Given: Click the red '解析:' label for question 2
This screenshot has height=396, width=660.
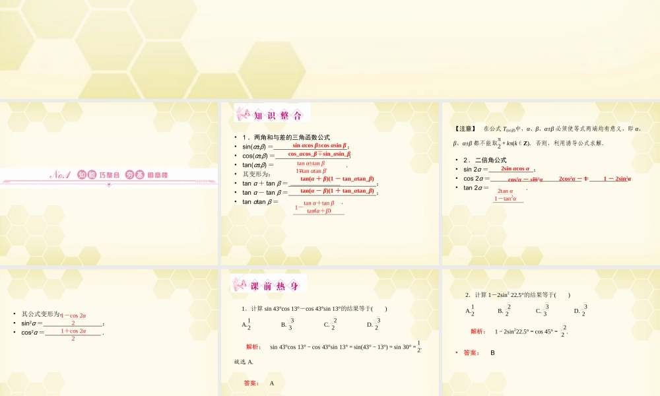Looking at the screenshot, I should click(x=478, y=331).
